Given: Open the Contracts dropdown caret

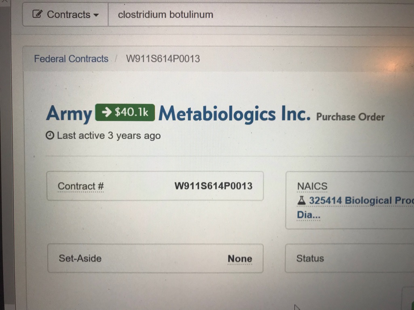Looking at the screenshot, I should [96, 15].
